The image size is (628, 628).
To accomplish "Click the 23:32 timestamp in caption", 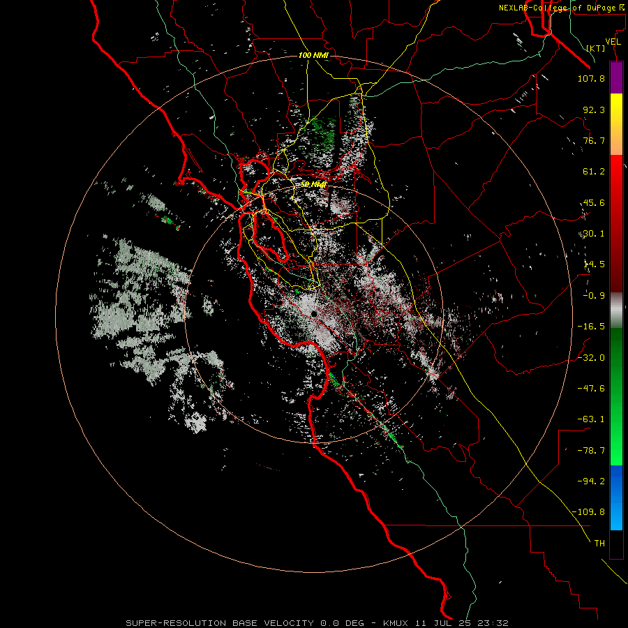I will coord(493,623).
